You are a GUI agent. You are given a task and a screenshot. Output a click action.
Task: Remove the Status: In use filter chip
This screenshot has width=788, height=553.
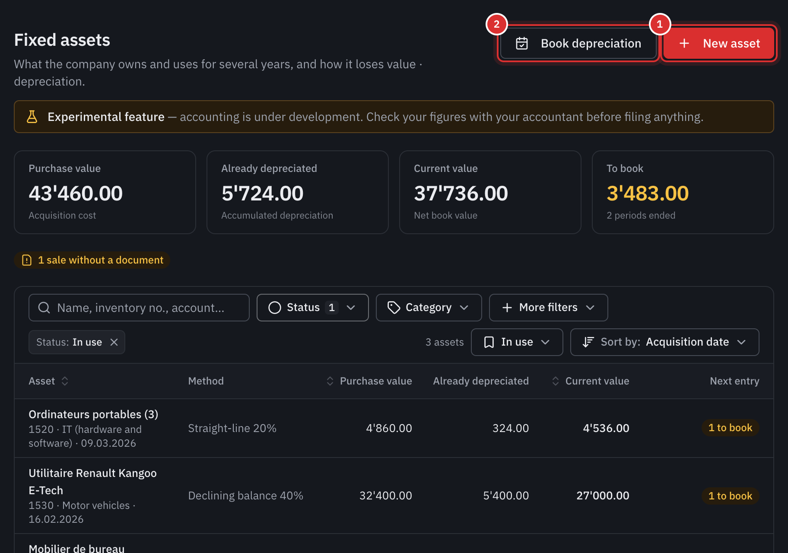coord(114,342)
